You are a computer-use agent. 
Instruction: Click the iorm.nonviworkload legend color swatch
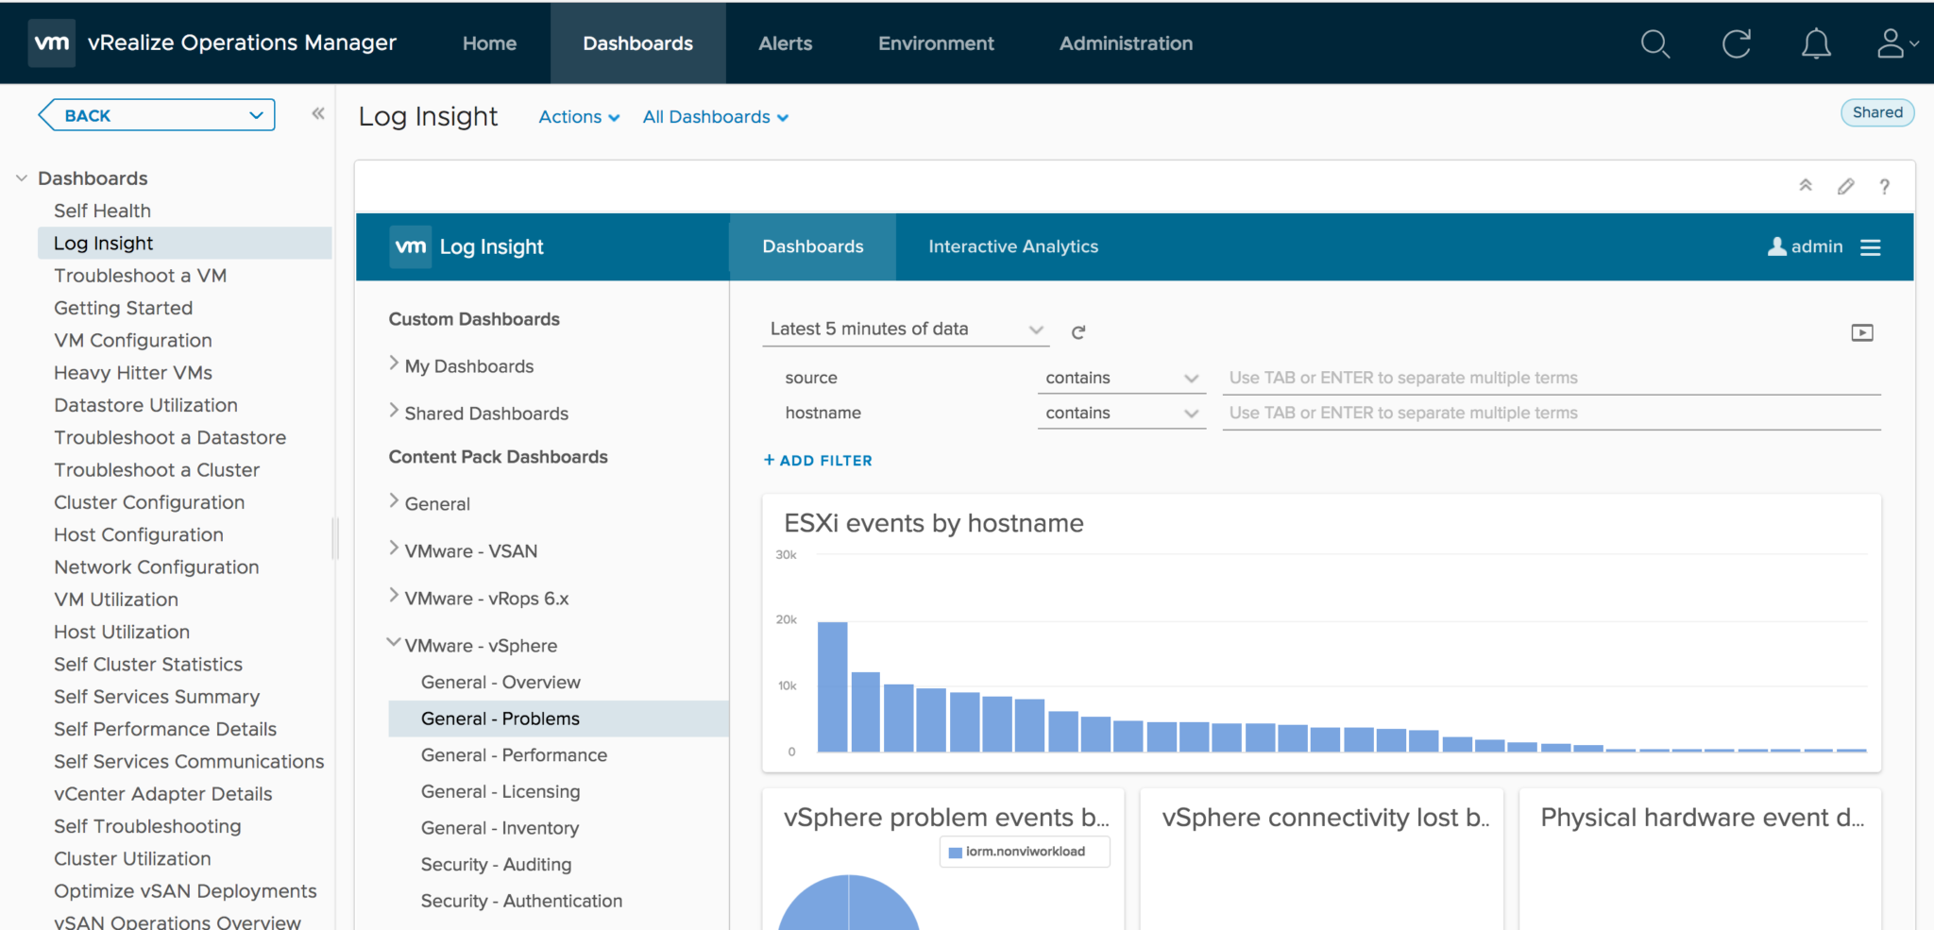(955, 853)
